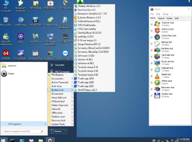Expand the Explorer tool tree node
This screenshot has width=192, height=142.
pyautogui.click(x=152, y=24)
